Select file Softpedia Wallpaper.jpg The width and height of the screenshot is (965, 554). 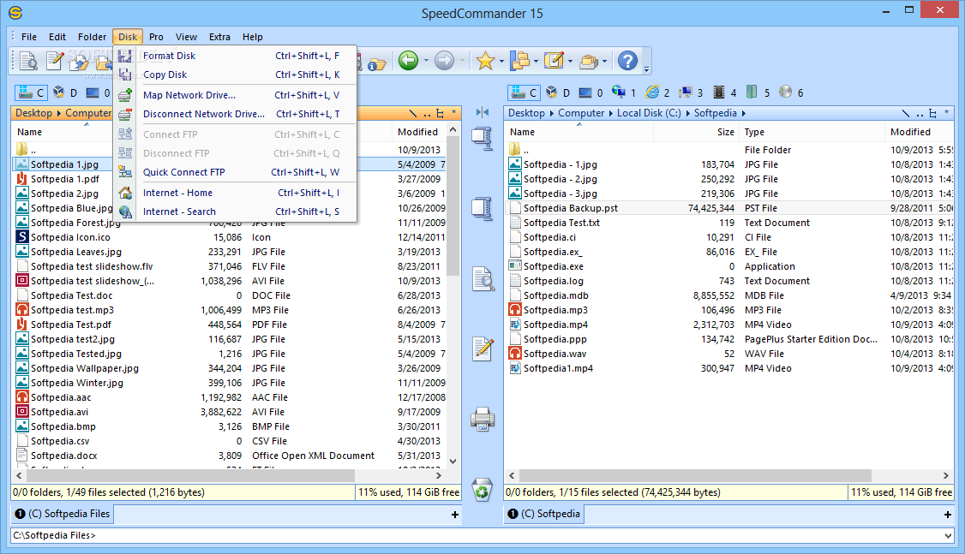(x=84, y=368)
